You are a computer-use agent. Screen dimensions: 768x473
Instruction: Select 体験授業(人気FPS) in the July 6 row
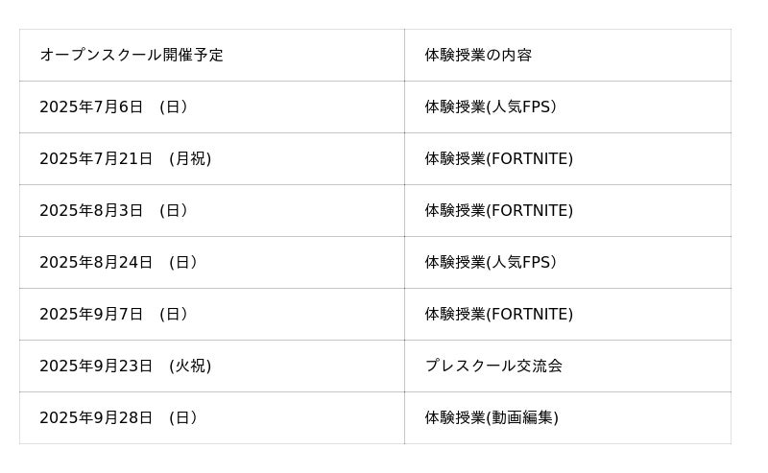tap(491, 106)
